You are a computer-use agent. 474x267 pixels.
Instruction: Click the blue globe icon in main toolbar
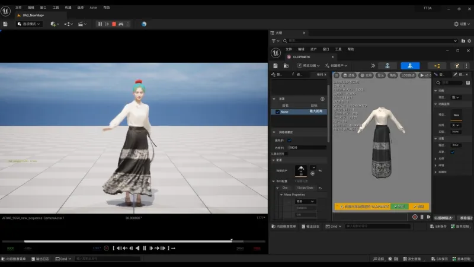(x=144, y=24)
